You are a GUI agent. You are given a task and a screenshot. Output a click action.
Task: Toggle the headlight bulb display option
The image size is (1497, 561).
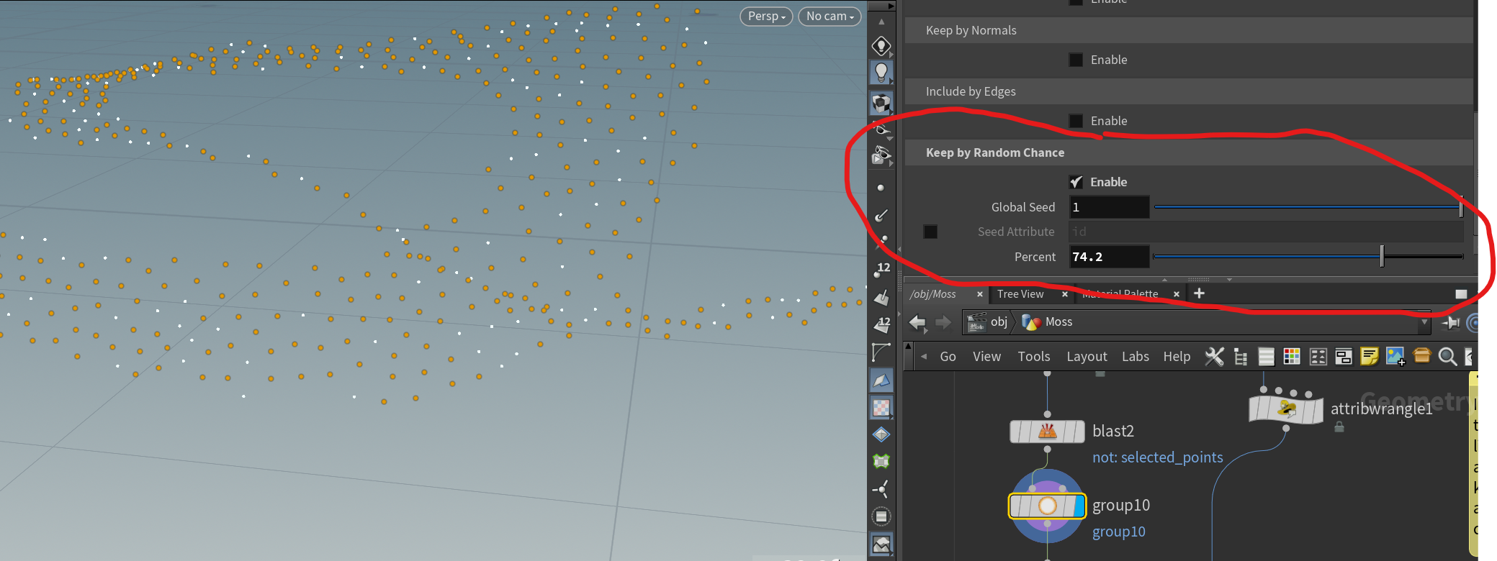coord(881,73)
